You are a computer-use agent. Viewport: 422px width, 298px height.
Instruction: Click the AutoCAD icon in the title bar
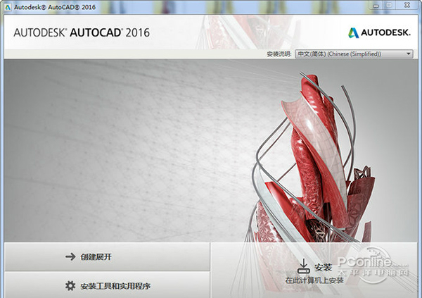[x=8, y=7]
